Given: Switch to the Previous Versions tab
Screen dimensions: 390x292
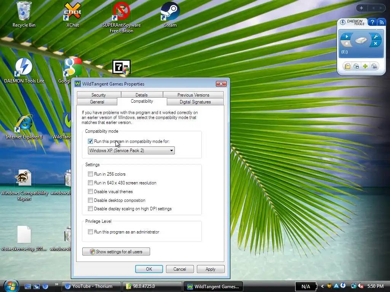Looking at the screenshot, I should [x=193, y=95].
